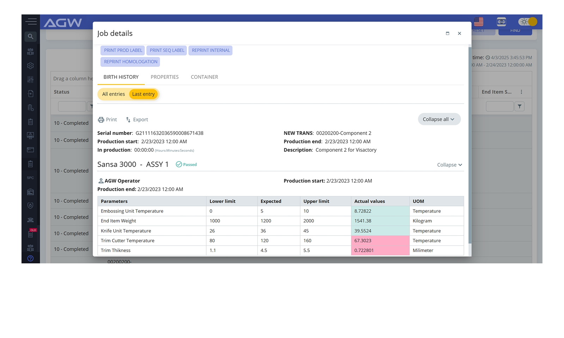Click the filter input under End Item column

pos(499,106)
